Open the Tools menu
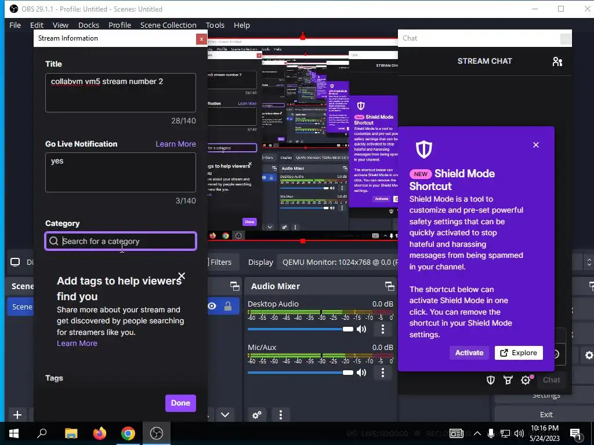Screen dimensions: 594x445 click(215, 25)
